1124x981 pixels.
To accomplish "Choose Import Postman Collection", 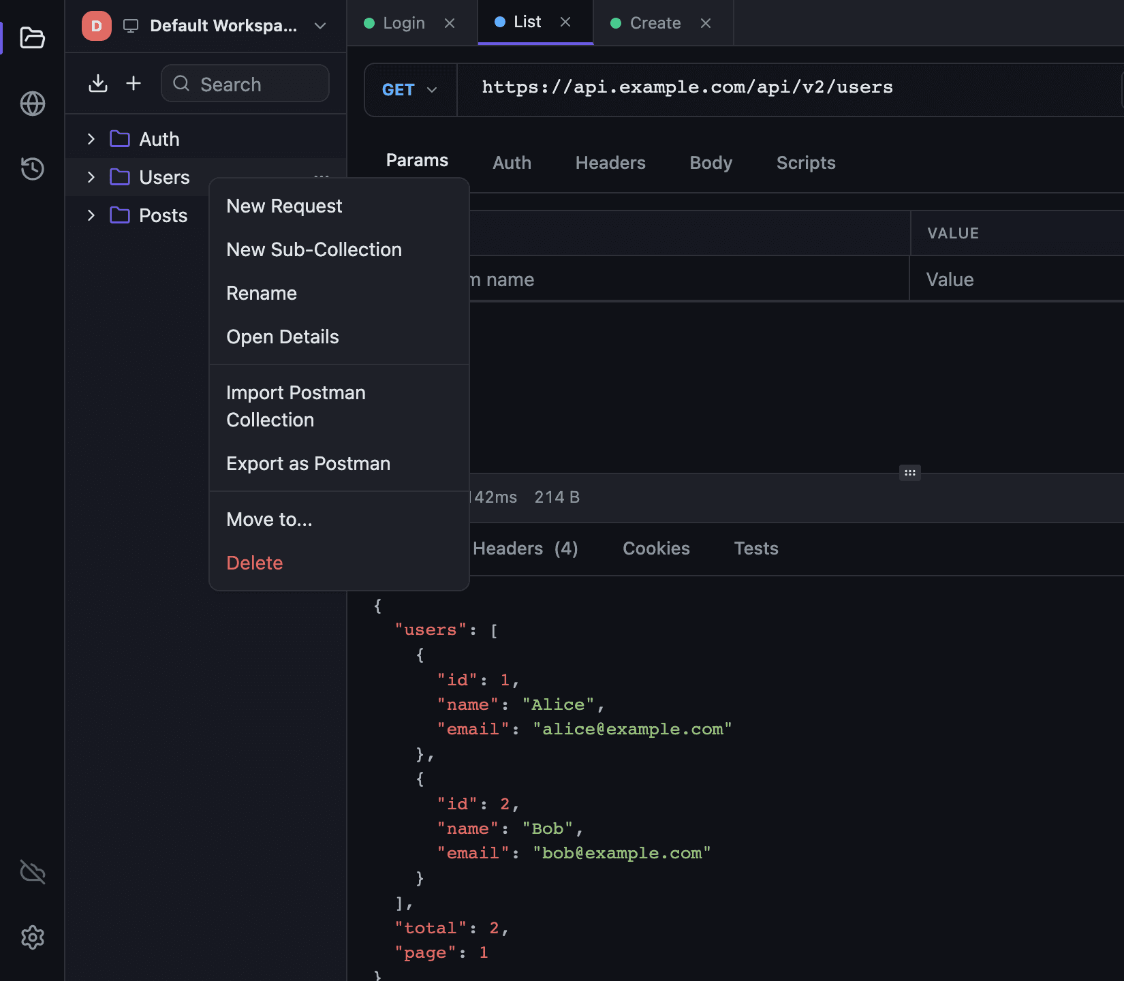I will tap(339, 406).
